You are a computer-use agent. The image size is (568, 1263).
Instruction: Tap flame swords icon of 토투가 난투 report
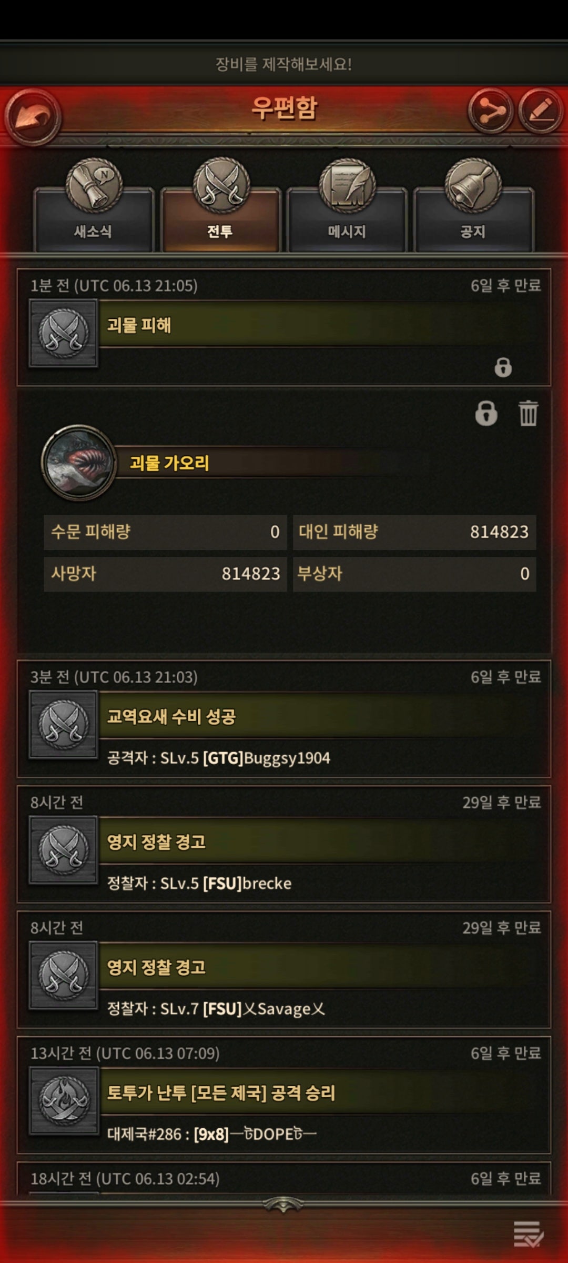[64, 1100]
